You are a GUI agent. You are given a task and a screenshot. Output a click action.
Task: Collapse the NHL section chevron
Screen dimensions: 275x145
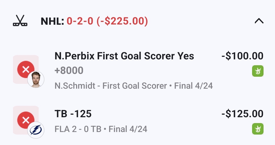[x=259, y=21]
